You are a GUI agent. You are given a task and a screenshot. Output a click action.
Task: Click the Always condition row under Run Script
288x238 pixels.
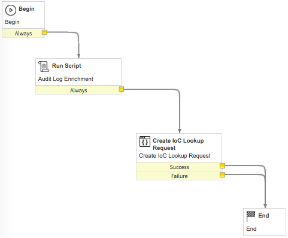78,90
